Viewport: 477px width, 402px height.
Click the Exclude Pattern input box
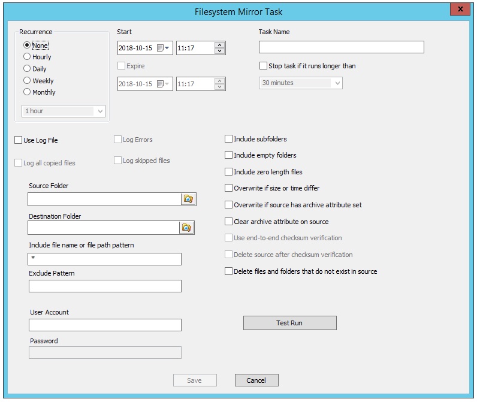(105, 286)
